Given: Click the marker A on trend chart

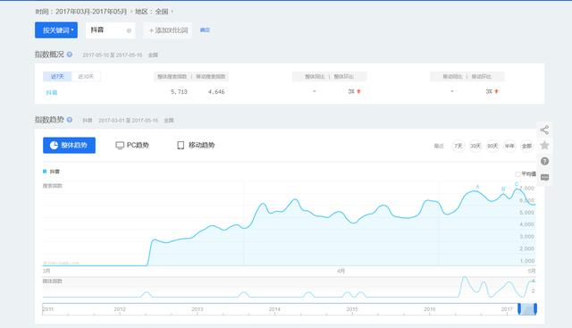Looking at the screenshot, I should (x=477, y=187).
